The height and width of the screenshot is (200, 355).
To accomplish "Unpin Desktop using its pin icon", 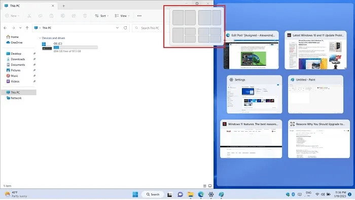I will [x=34, y=54].
